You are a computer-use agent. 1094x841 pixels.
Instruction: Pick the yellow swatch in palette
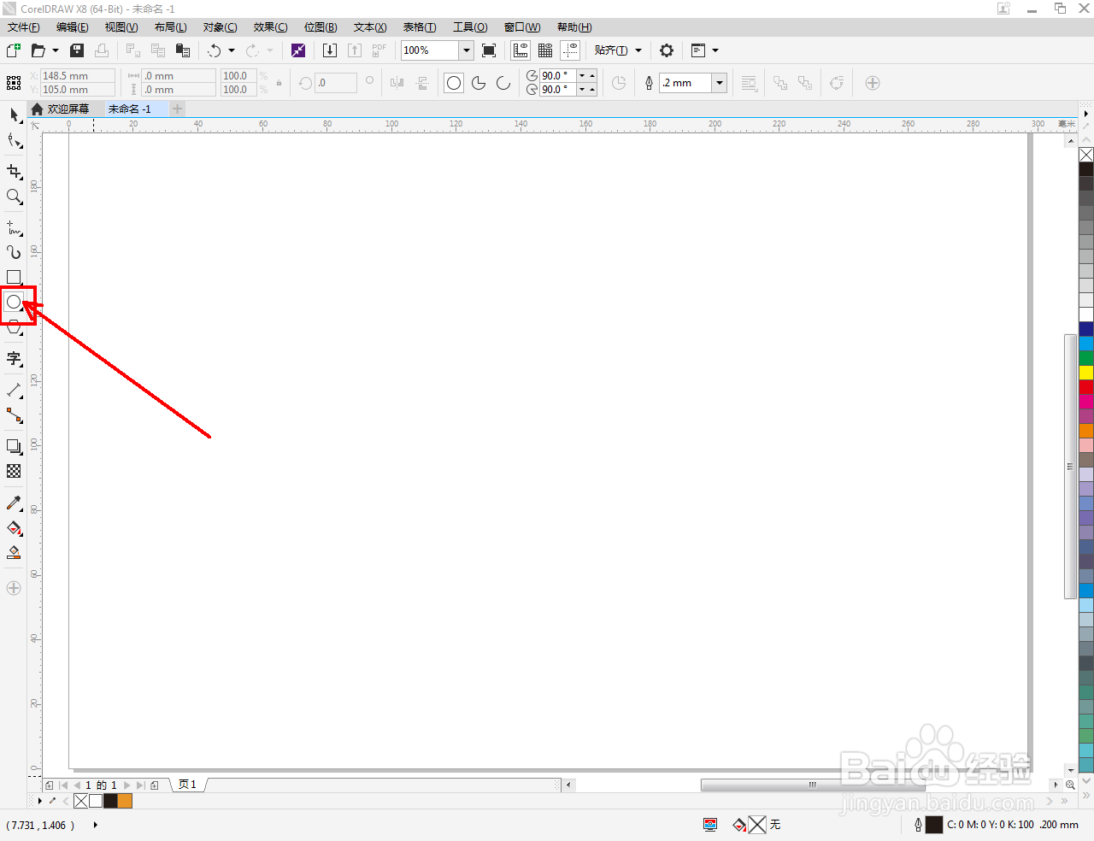point(1086,372)
